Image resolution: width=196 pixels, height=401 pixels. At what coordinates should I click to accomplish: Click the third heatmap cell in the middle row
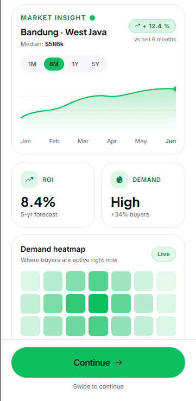click(x=75, y=303)
